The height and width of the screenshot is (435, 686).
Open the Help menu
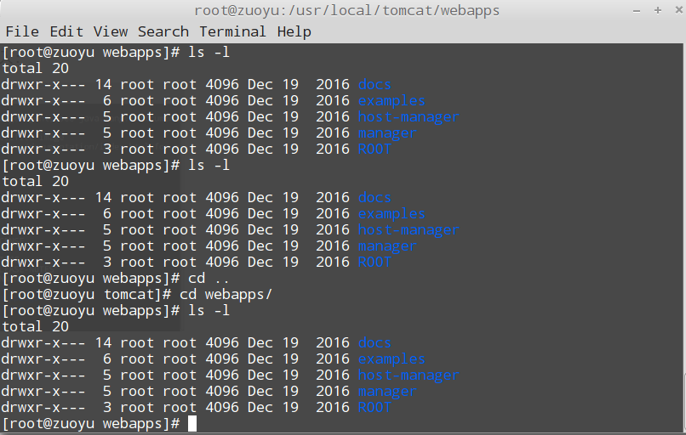tap(294, 31)
